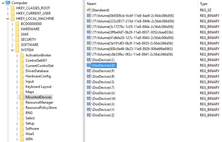Viewport: 222px width, 142px height.
Task: Select the Select key in tree
Action: click(30, 118)
